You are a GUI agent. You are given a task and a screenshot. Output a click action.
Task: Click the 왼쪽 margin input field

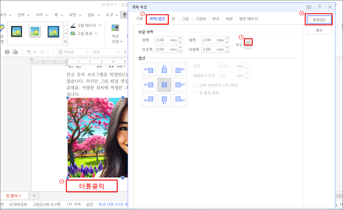pyautogui.click(x=166, y=40)
